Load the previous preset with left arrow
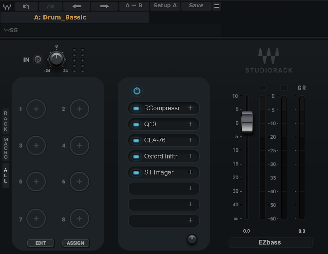The image size is (328, 254). pos(77,6)
